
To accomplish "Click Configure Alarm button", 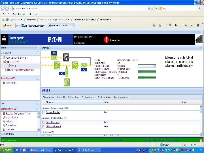I will (x=73, y=97).
